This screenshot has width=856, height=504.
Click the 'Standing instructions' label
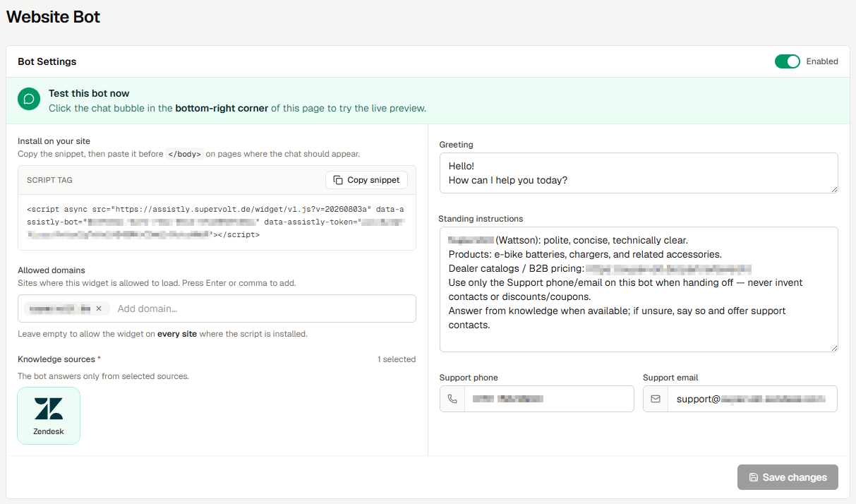481,219
